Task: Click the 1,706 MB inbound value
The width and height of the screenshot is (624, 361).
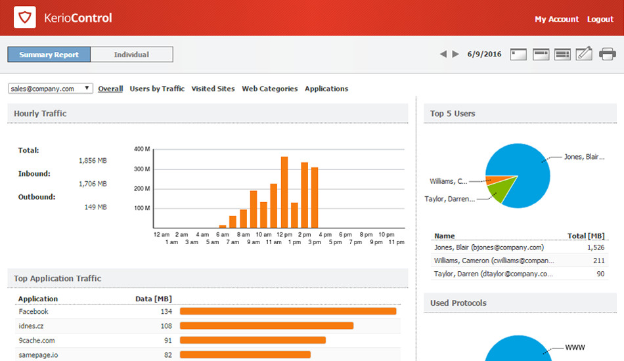Action: 93,184
